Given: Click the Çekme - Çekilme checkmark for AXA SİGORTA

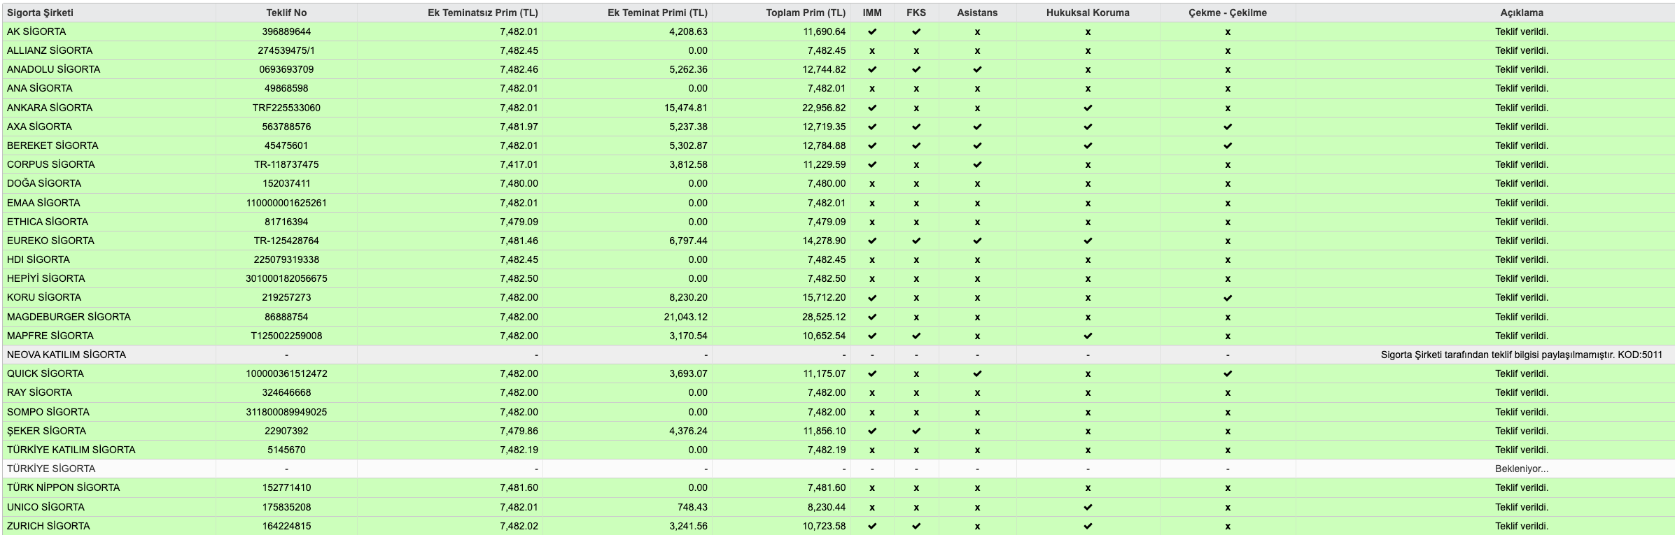Looking at the screenshot, I should (x=1228, y=127).
